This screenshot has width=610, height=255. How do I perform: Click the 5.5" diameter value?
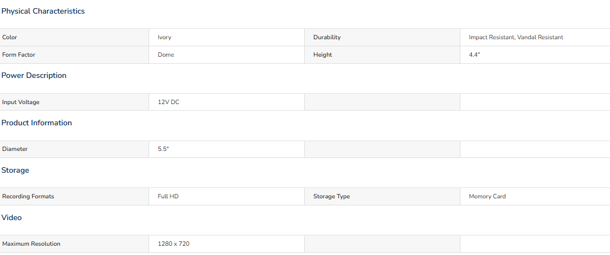163,149
